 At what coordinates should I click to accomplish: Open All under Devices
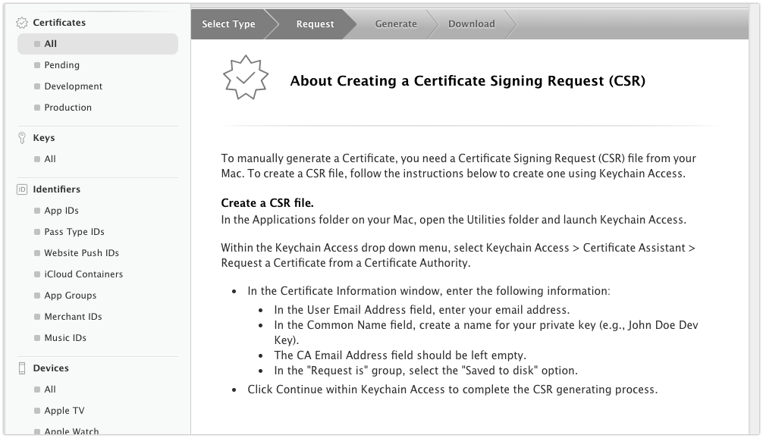click(50, 390)
